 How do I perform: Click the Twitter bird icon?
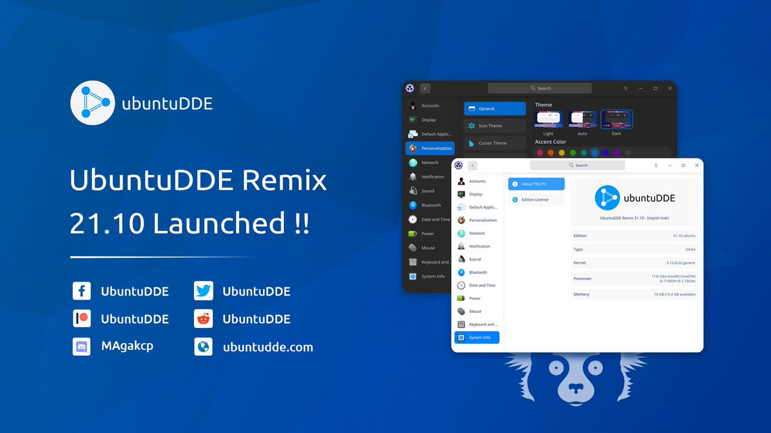(x=204, y=291)
